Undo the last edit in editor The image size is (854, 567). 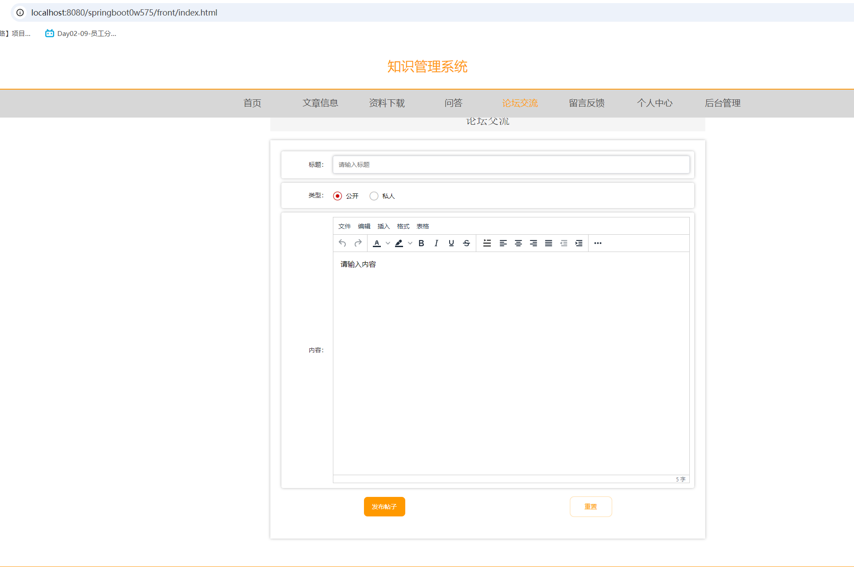click(342, 243)
